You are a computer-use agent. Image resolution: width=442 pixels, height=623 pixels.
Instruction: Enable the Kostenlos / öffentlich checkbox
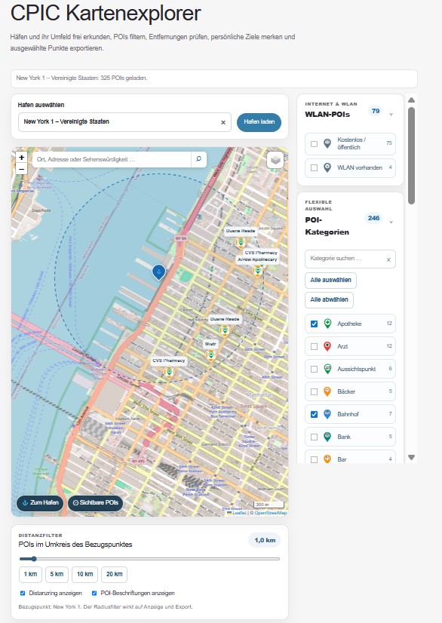[x=314, y=144]
